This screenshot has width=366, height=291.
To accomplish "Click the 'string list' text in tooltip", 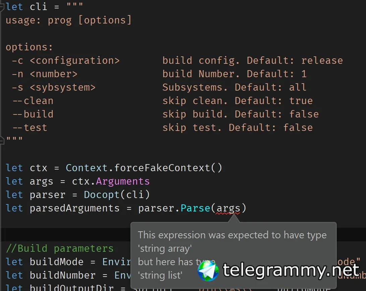I will pyautogui.click(x=160, y=276).
